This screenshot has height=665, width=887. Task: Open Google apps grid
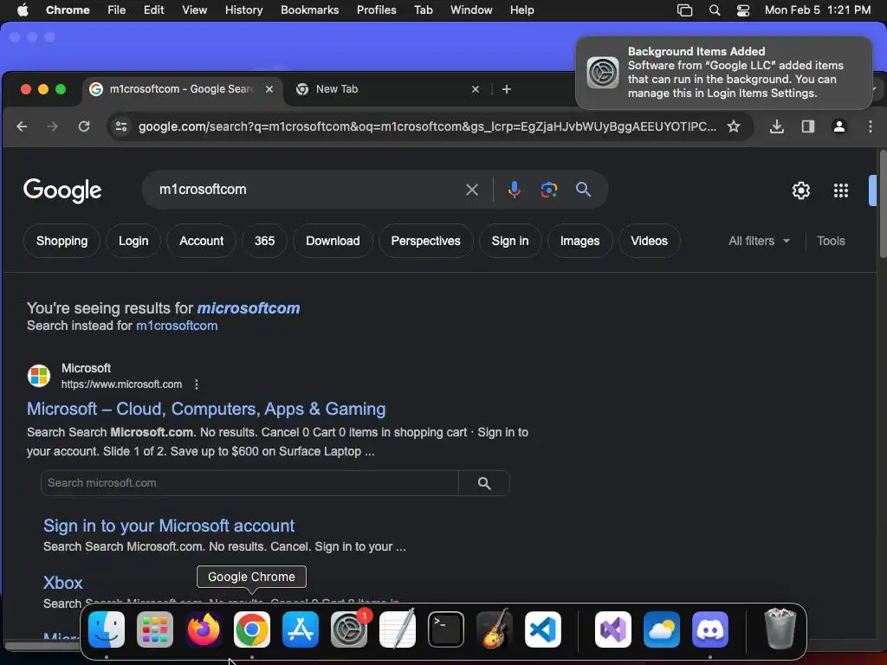[840, 190]
